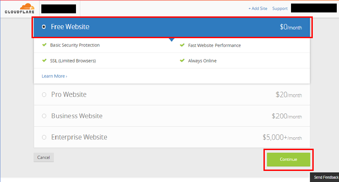Click the Basic Security Protection text
Viewport: 339px width, 182px height.
click(75, 45)
